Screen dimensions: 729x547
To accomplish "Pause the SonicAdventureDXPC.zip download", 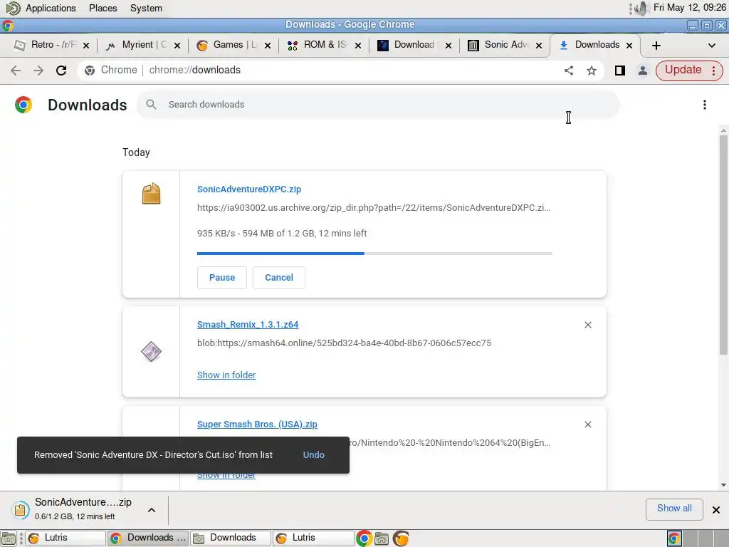I will [x=222, y=278].
